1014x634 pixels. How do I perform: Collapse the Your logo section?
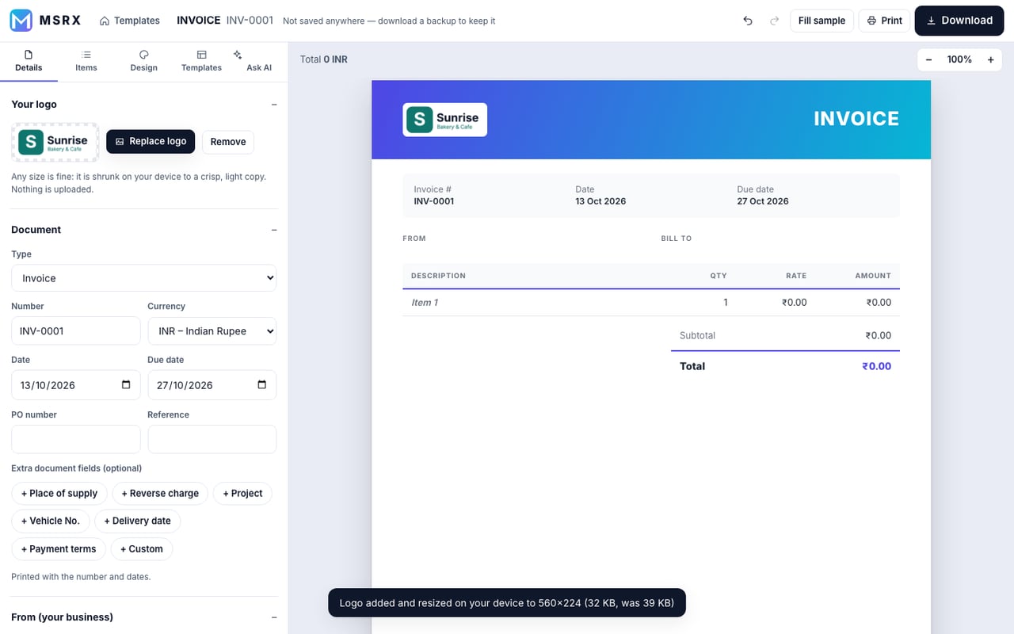274,105
